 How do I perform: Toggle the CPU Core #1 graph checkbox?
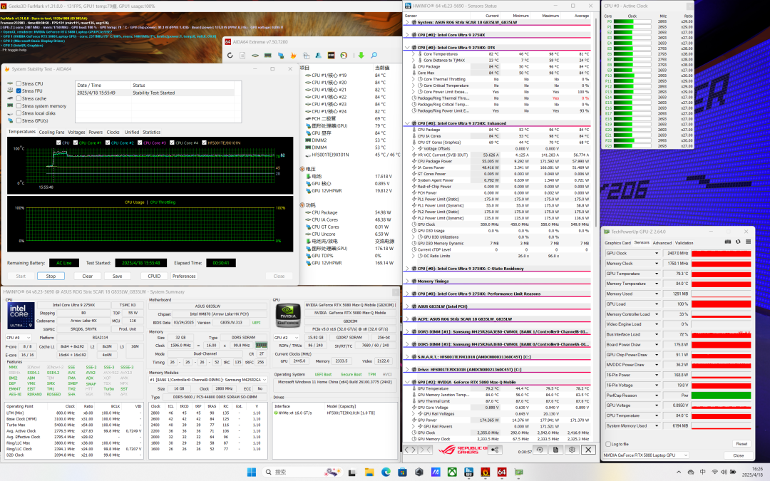[76, 143]
